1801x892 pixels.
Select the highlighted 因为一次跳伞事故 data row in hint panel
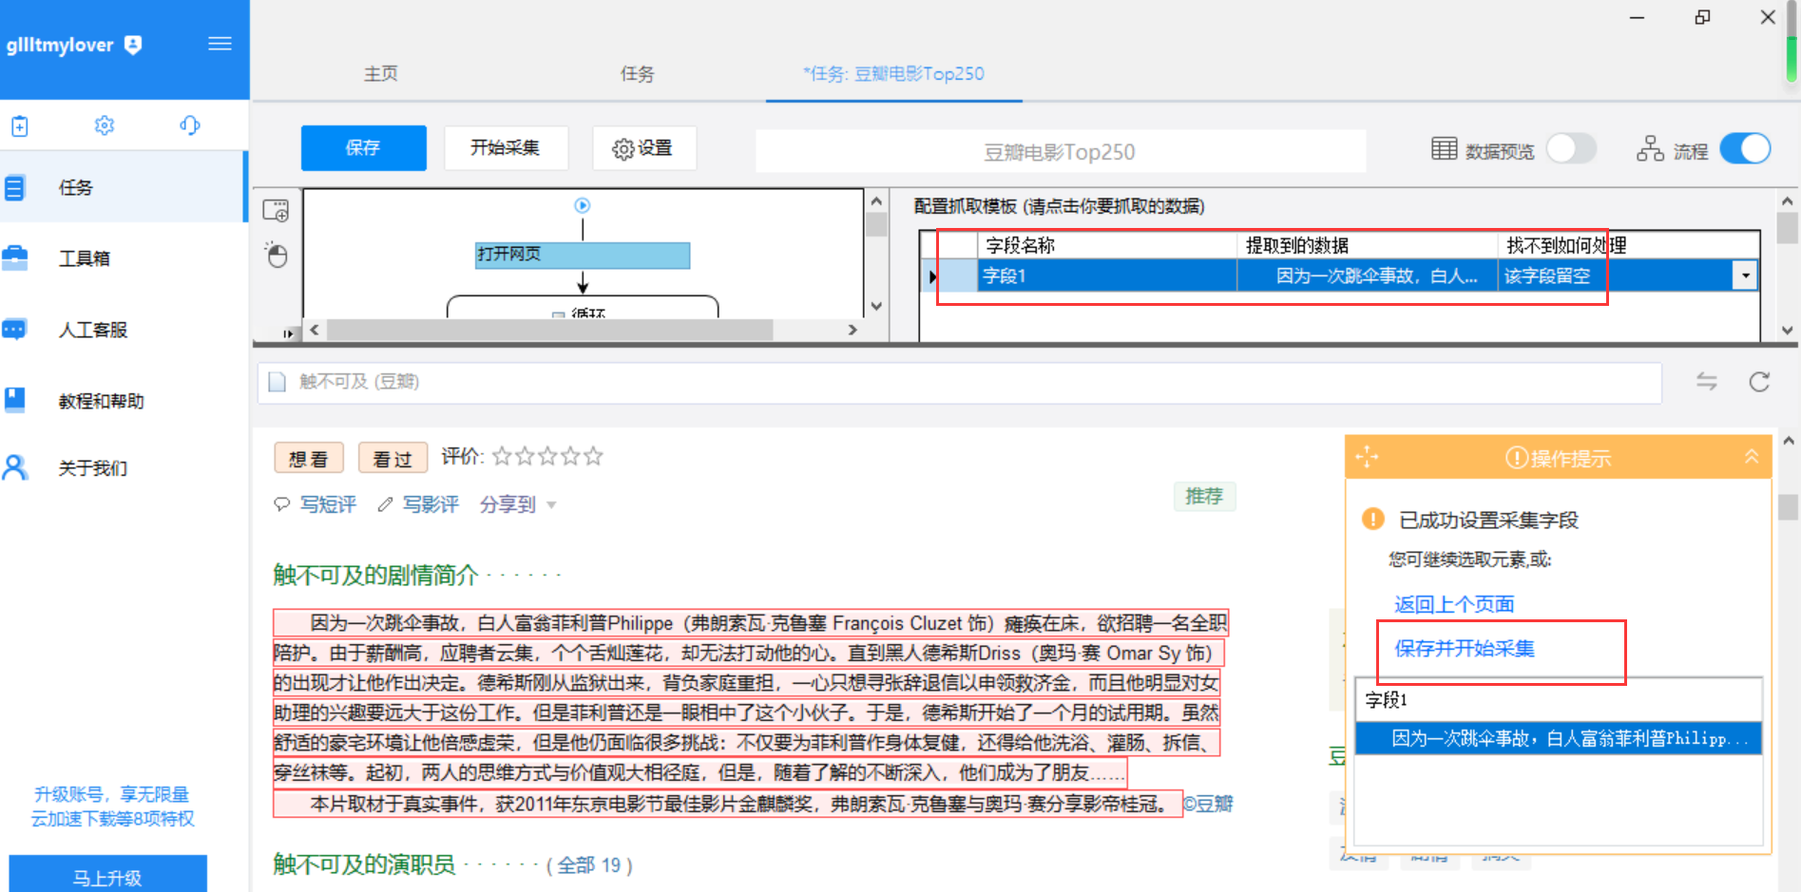coord(1558,738)
